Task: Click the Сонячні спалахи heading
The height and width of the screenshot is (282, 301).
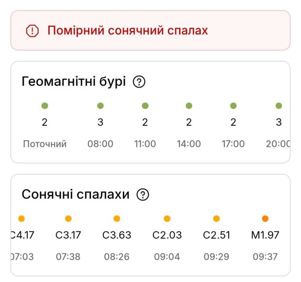Action: coord(76,195)
